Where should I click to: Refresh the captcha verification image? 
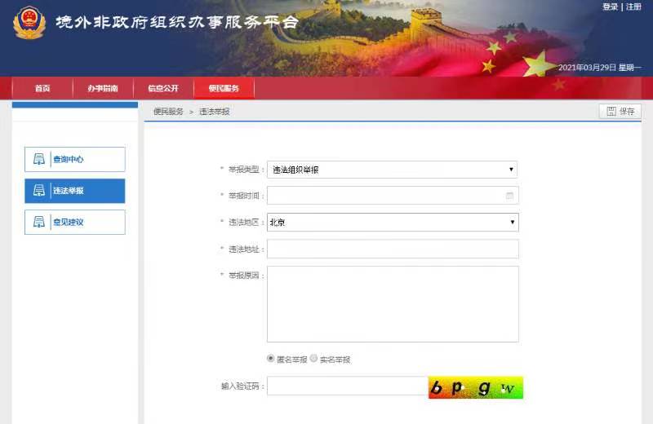[x=475, y=388]
